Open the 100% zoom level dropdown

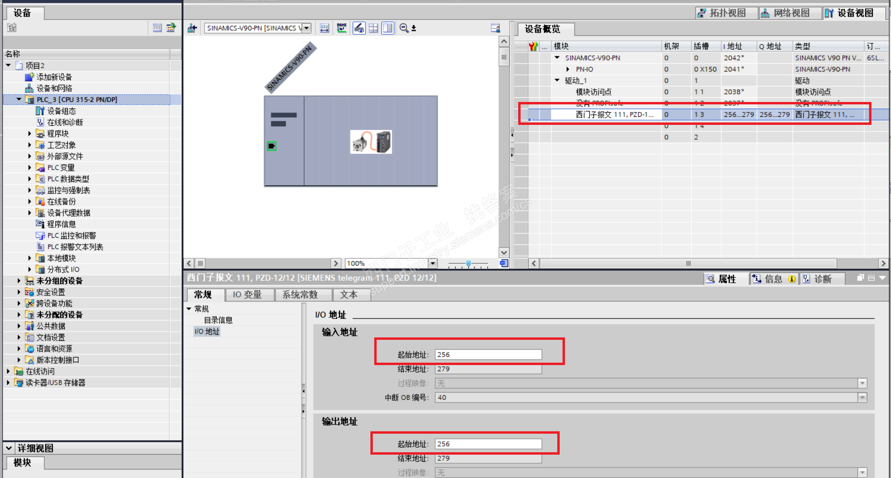click(433, 263)
